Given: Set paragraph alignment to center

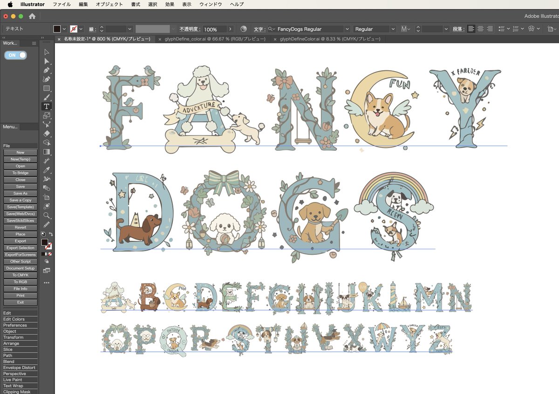Looking at the screenshot, I should point(480,29).
